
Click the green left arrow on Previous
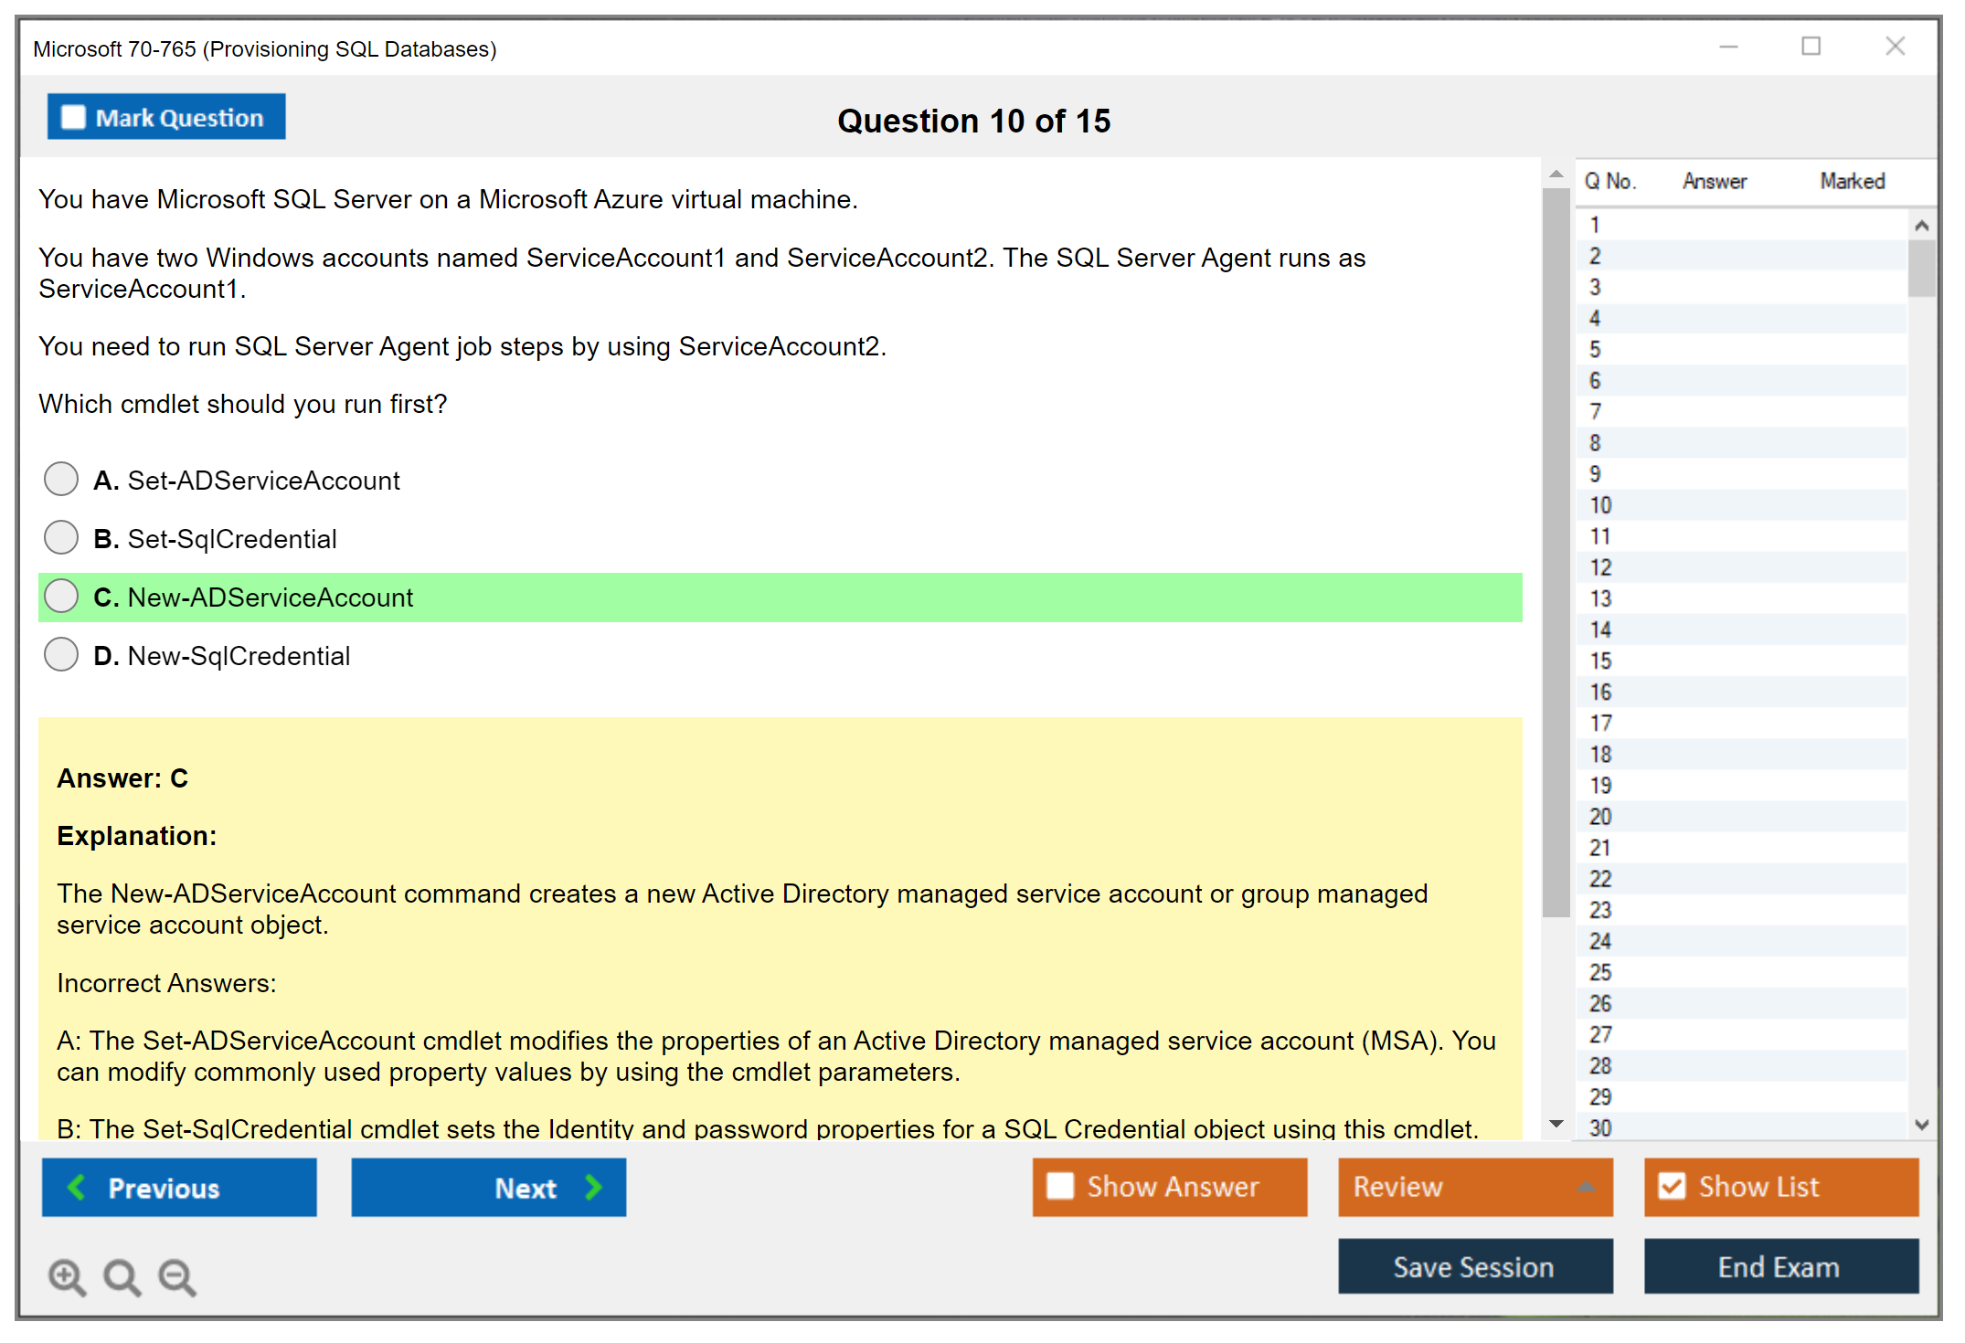pos(77,1187)
